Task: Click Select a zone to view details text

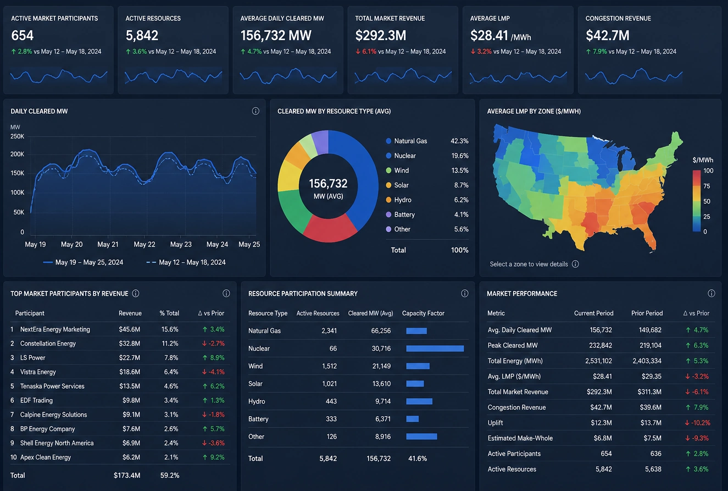Action: point(529,264)
